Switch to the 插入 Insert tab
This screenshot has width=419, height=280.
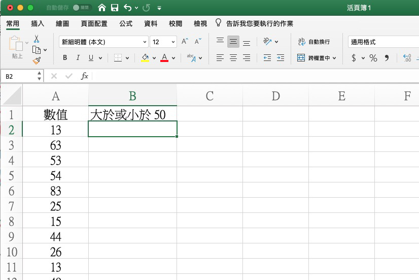[38, 23]
